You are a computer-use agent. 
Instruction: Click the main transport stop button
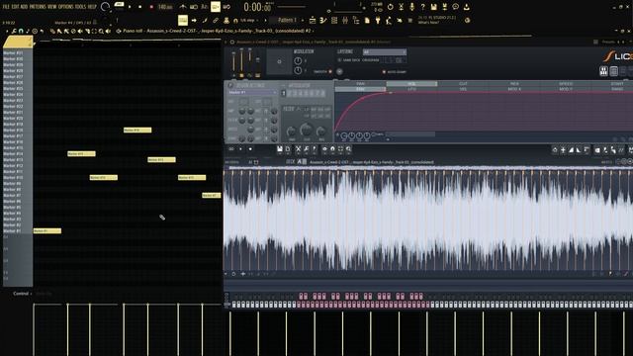140,7
